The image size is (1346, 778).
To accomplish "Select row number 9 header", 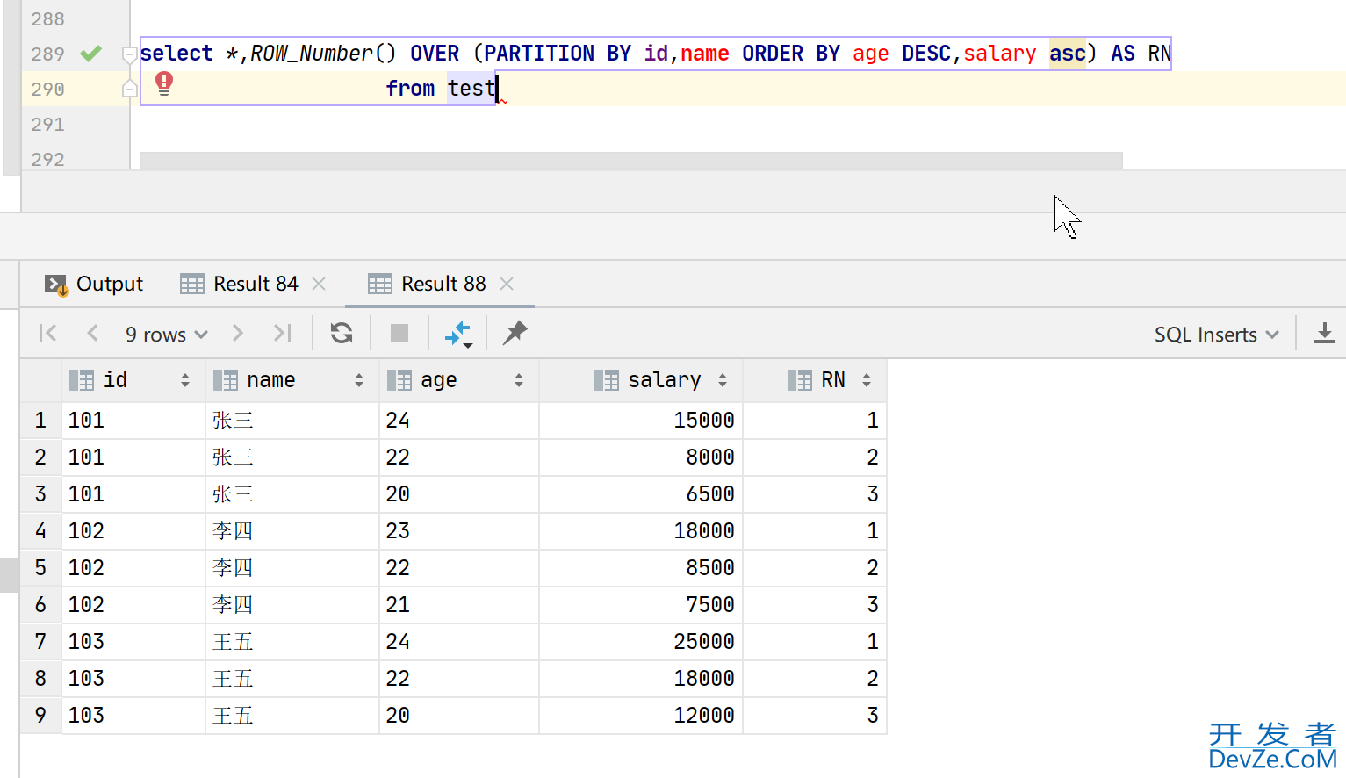I will point(40,716).
